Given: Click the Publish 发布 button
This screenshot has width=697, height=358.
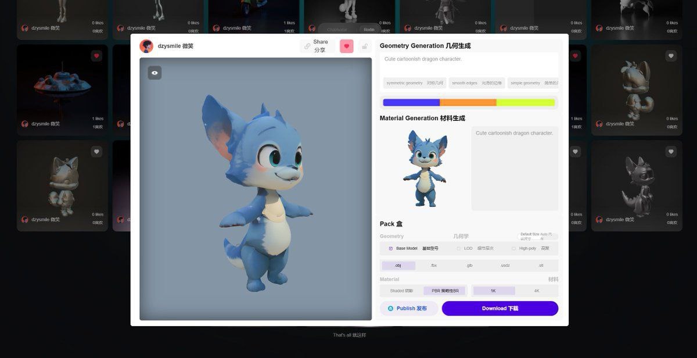Looking at the screenshot, I should point(409,309).
